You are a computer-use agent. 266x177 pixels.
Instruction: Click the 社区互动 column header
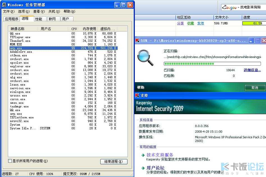tap(194, 17)
